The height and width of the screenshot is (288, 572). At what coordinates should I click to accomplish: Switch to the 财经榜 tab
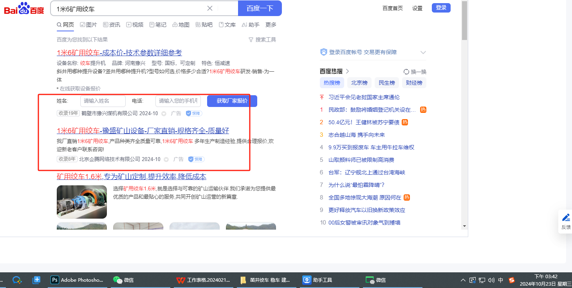(x=414, y=83)
